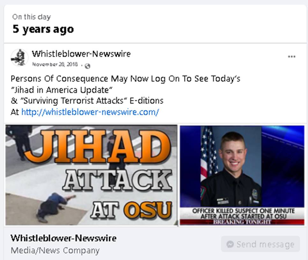Click the post text about Jihad in America Update
Screen dimensions: 308x260
[x=62, y=90]
